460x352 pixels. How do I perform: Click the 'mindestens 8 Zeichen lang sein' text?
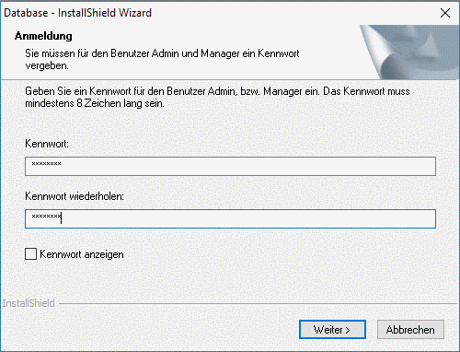95,103
